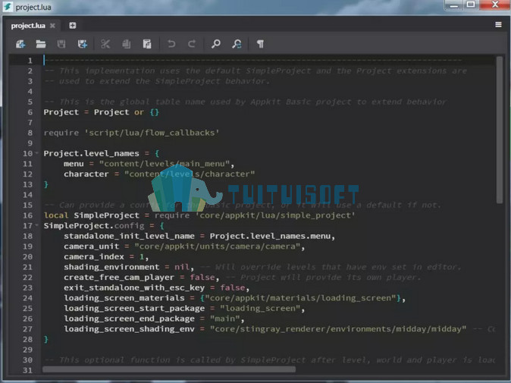Click the vertical scrollbar thumb
The image size is (511, 383).
[500, 130]
